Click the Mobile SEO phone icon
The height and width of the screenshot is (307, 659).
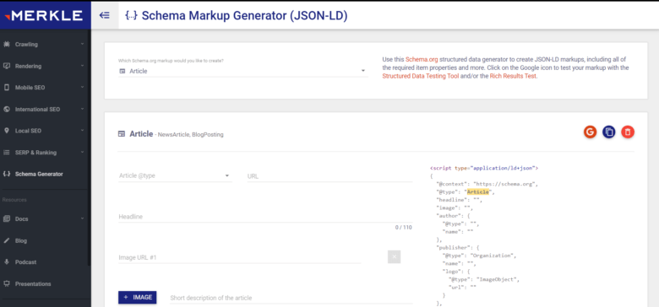click(x=6, y=87)
